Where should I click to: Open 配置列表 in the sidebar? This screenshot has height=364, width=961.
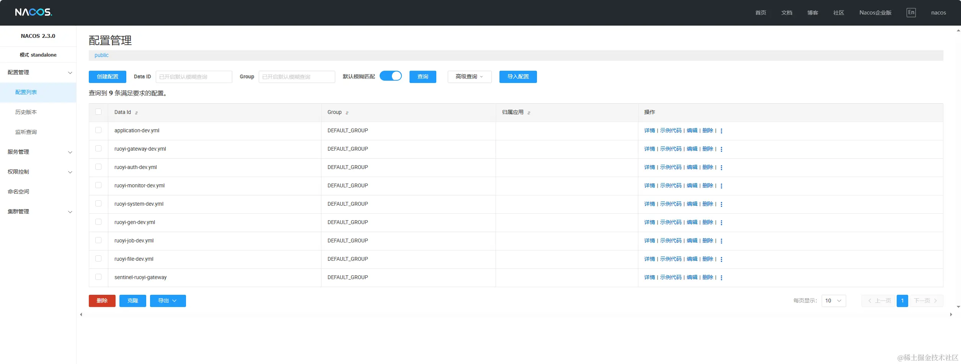(38, 93)
